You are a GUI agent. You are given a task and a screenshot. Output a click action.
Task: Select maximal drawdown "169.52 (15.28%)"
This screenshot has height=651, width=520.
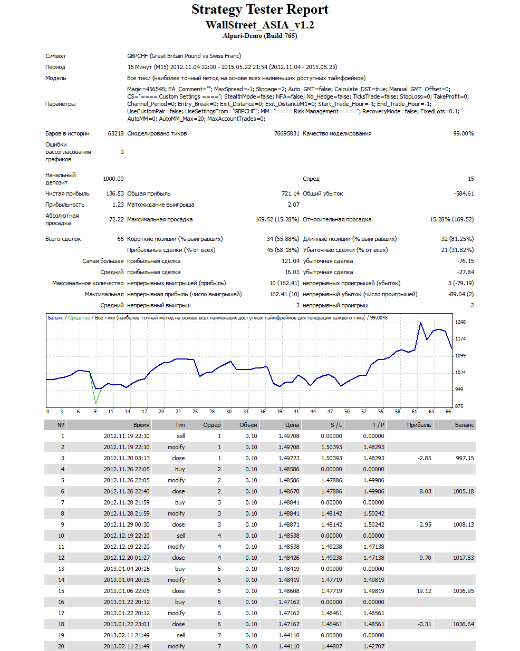click(x=277, y=219)
